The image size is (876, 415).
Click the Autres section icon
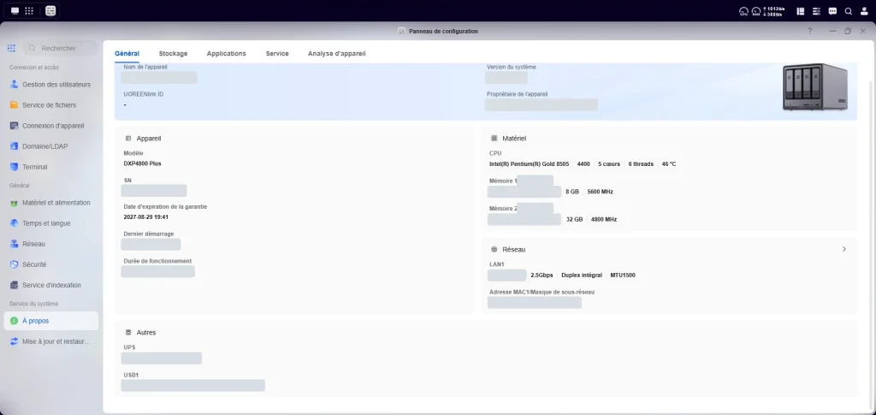pos(128,332)
